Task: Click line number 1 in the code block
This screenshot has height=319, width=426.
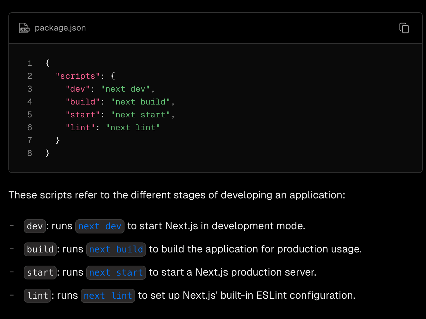Action: (30, 63)
